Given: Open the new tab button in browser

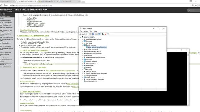Looking at the screenshot, I should (x=83, y=2).
